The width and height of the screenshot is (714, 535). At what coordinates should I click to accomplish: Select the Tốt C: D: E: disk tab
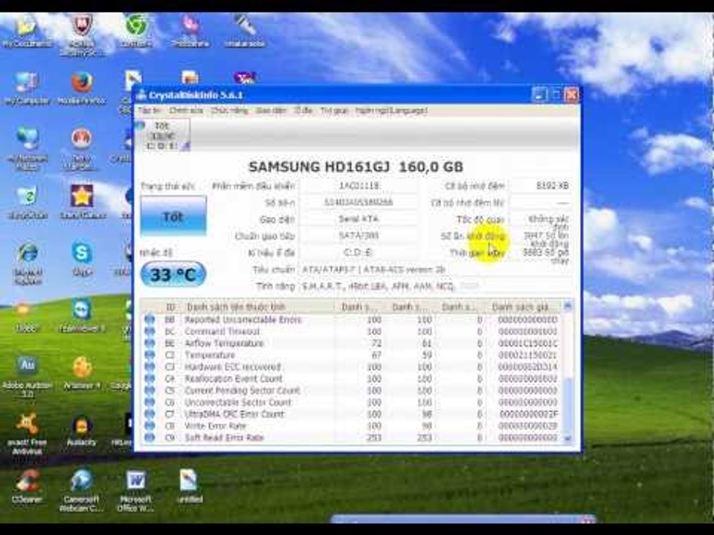163,135
